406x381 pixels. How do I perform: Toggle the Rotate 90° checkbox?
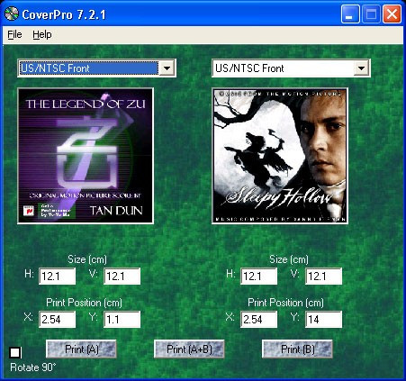click(x=15, y=352)
